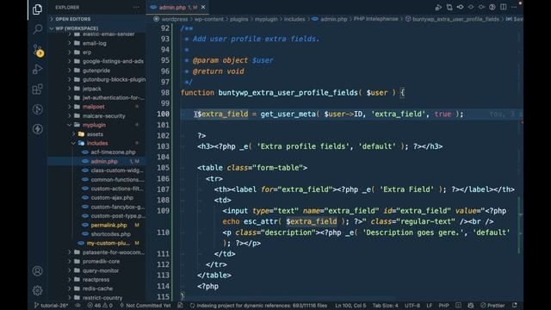The width and height of the screenshot is (551, 310).
Task: Go to next change in editor toolbar
Action: pyautogui.click(x=481, y=7)
